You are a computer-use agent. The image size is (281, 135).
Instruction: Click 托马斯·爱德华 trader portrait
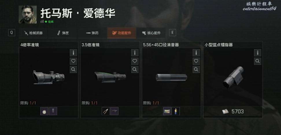coord(27,14)
